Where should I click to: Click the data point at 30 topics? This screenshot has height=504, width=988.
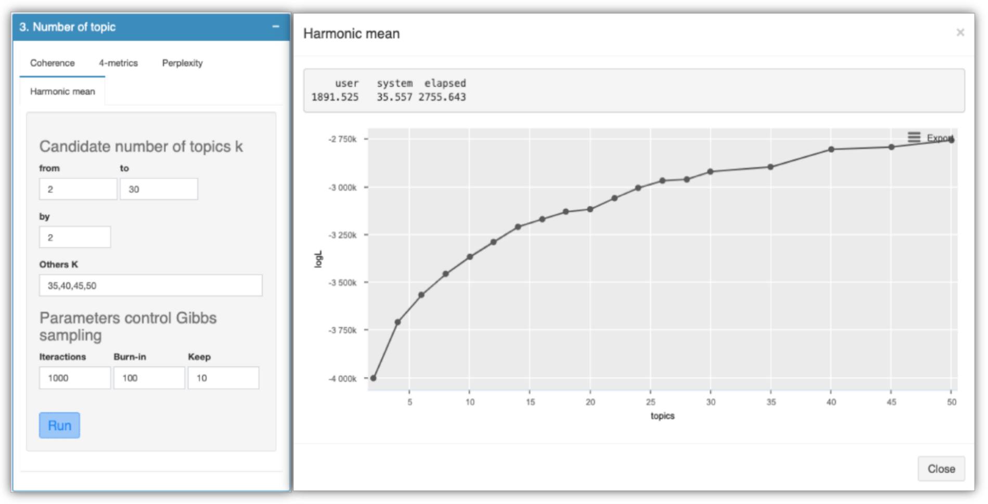tap(710, 171)
